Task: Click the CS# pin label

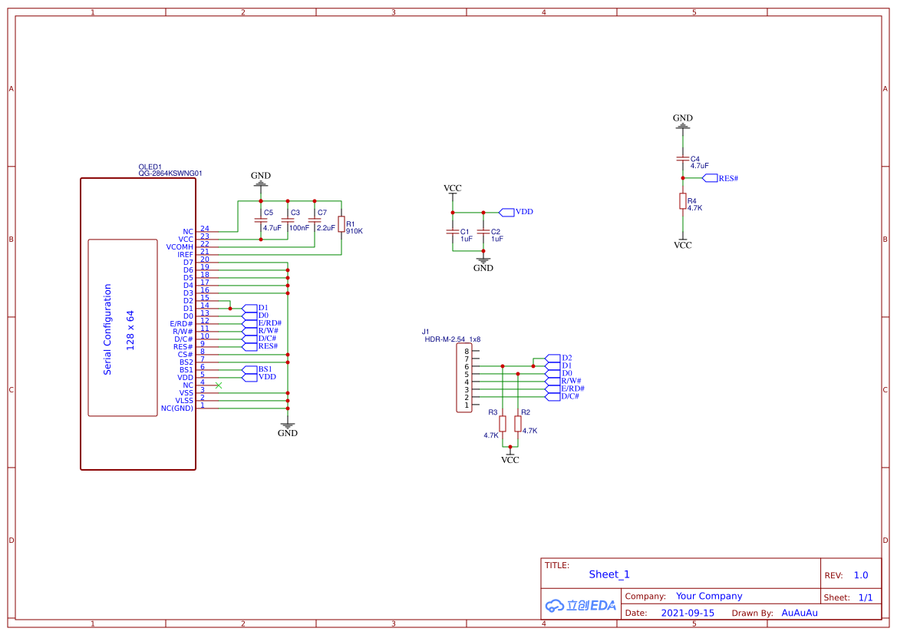Action: point(186,355)
